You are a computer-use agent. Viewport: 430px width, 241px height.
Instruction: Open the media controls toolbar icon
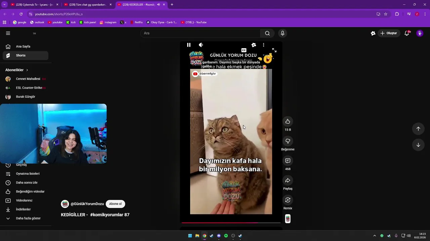point(409,14)
